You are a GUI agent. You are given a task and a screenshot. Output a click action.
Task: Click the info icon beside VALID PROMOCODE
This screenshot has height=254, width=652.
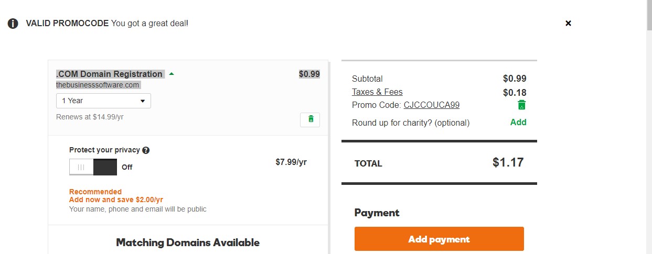pyautogui.click(x=13, y=24)
